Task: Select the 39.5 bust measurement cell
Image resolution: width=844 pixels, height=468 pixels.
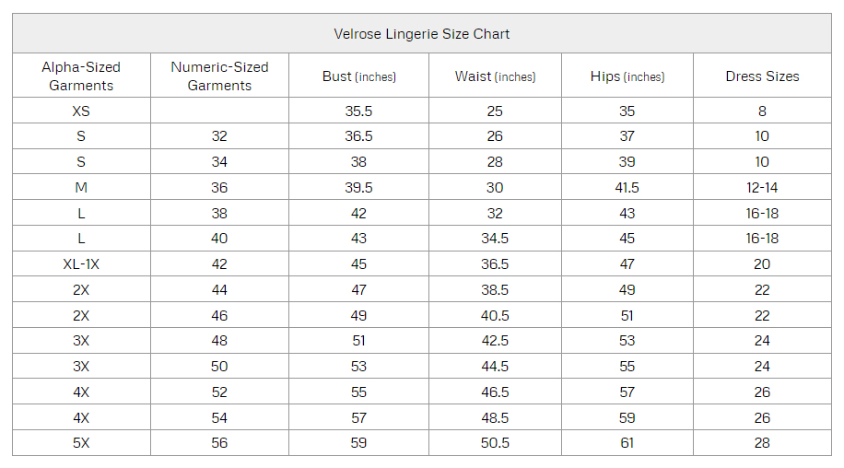Action: coord(358,188)
